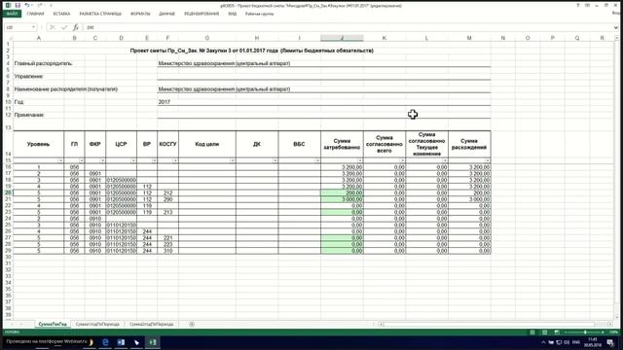
Task: Open the Рабочая группа ribbon tab
Action: point(260,14)
